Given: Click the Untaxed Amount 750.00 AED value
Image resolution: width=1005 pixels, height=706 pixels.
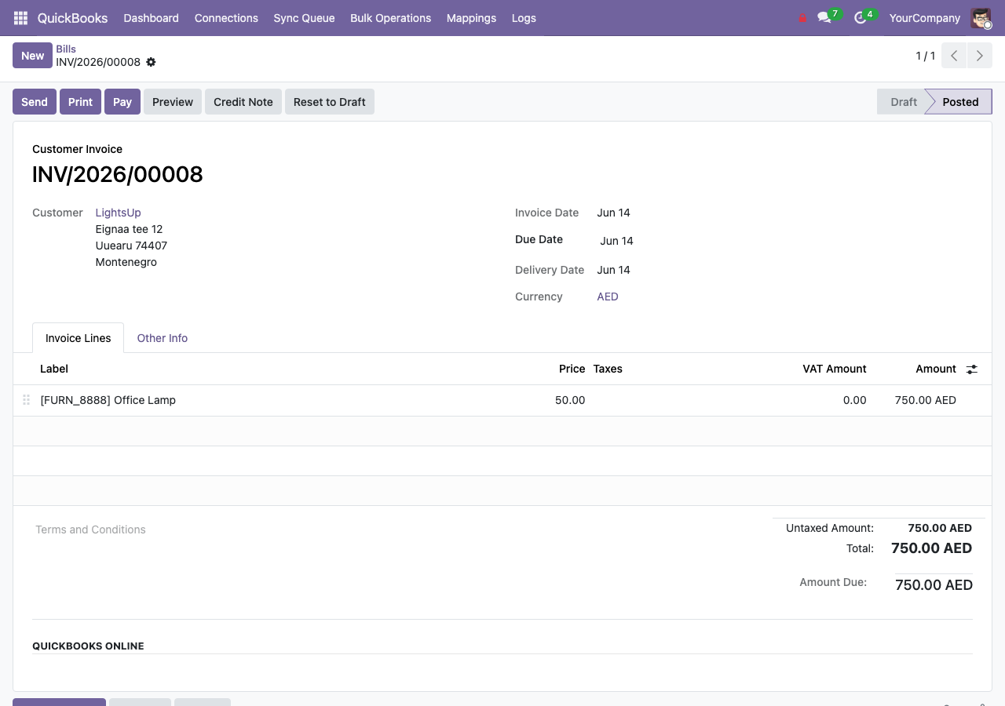Looking at the screenshot, I should click(x=940, y=528).
